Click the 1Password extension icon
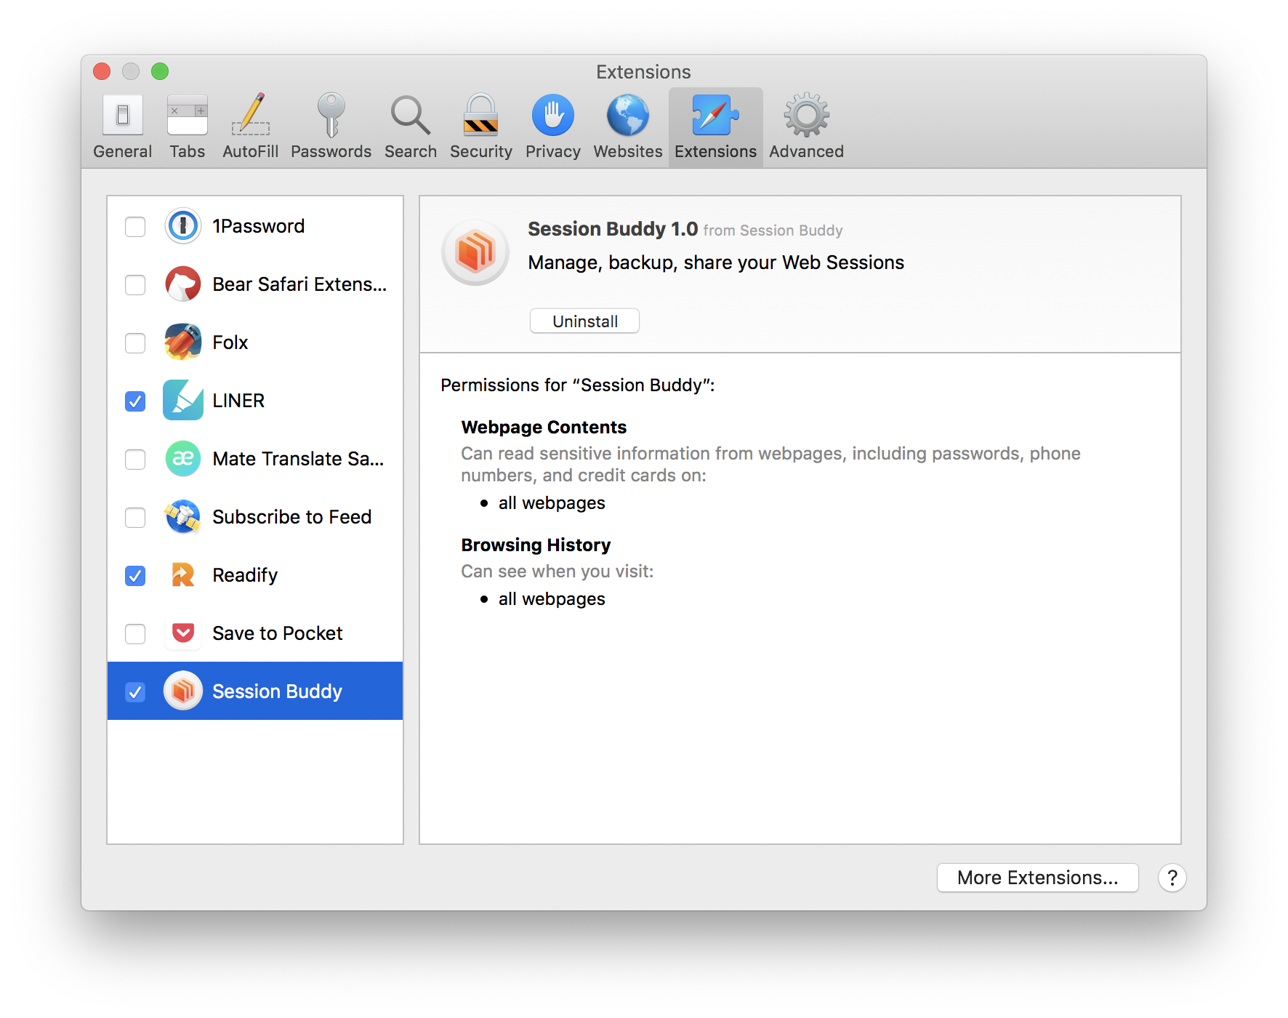 [x=183, y=226]
